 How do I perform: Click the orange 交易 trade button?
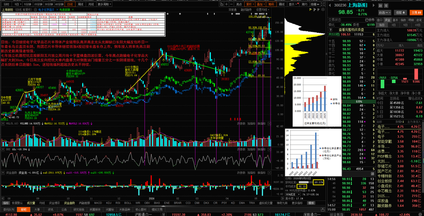click(x=416, y=13)
